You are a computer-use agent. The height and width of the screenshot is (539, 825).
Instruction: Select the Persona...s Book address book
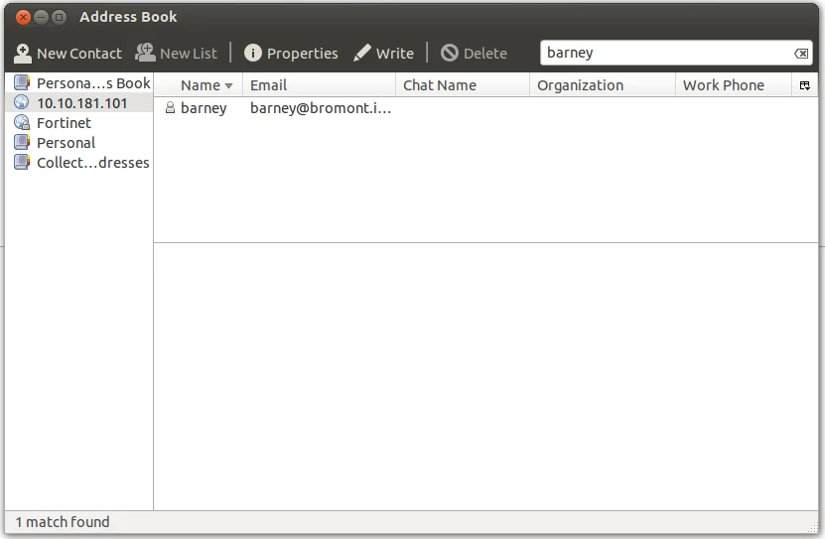click(78, 83)
